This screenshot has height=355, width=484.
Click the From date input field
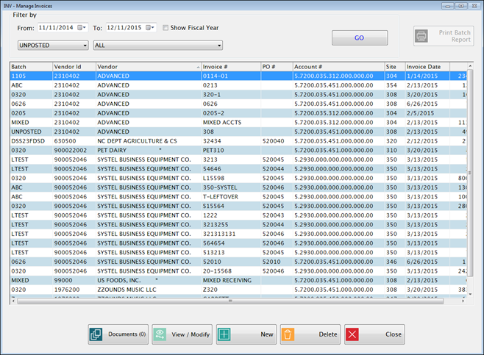tap(56, 28)
